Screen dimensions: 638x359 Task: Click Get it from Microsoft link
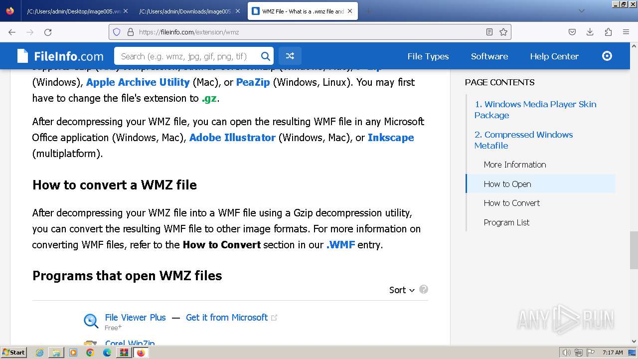click(x=227, y=318)
